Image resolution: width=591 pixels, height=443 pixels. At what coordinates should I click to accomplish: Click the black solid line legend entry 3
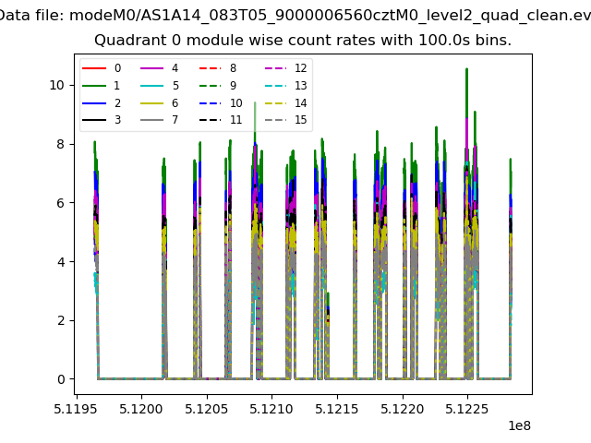pos(93,120)
